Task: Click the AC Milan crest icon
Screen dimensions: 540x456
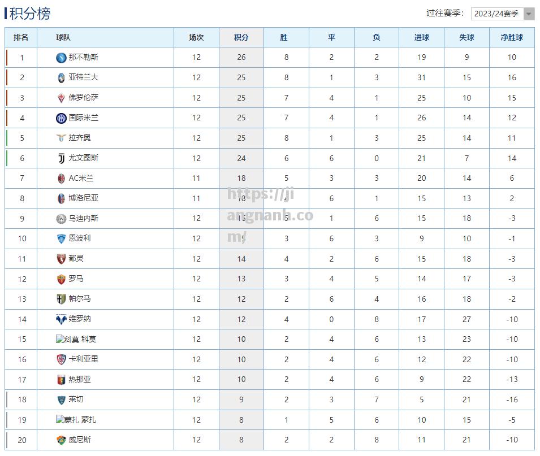Action: point(61,178)
